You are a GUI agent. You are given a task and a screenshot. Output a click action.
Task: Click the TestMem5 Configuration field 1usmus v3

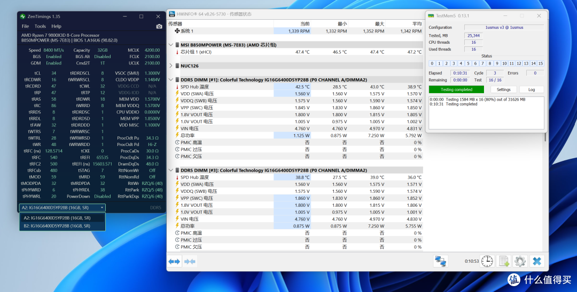coord(504,28)
